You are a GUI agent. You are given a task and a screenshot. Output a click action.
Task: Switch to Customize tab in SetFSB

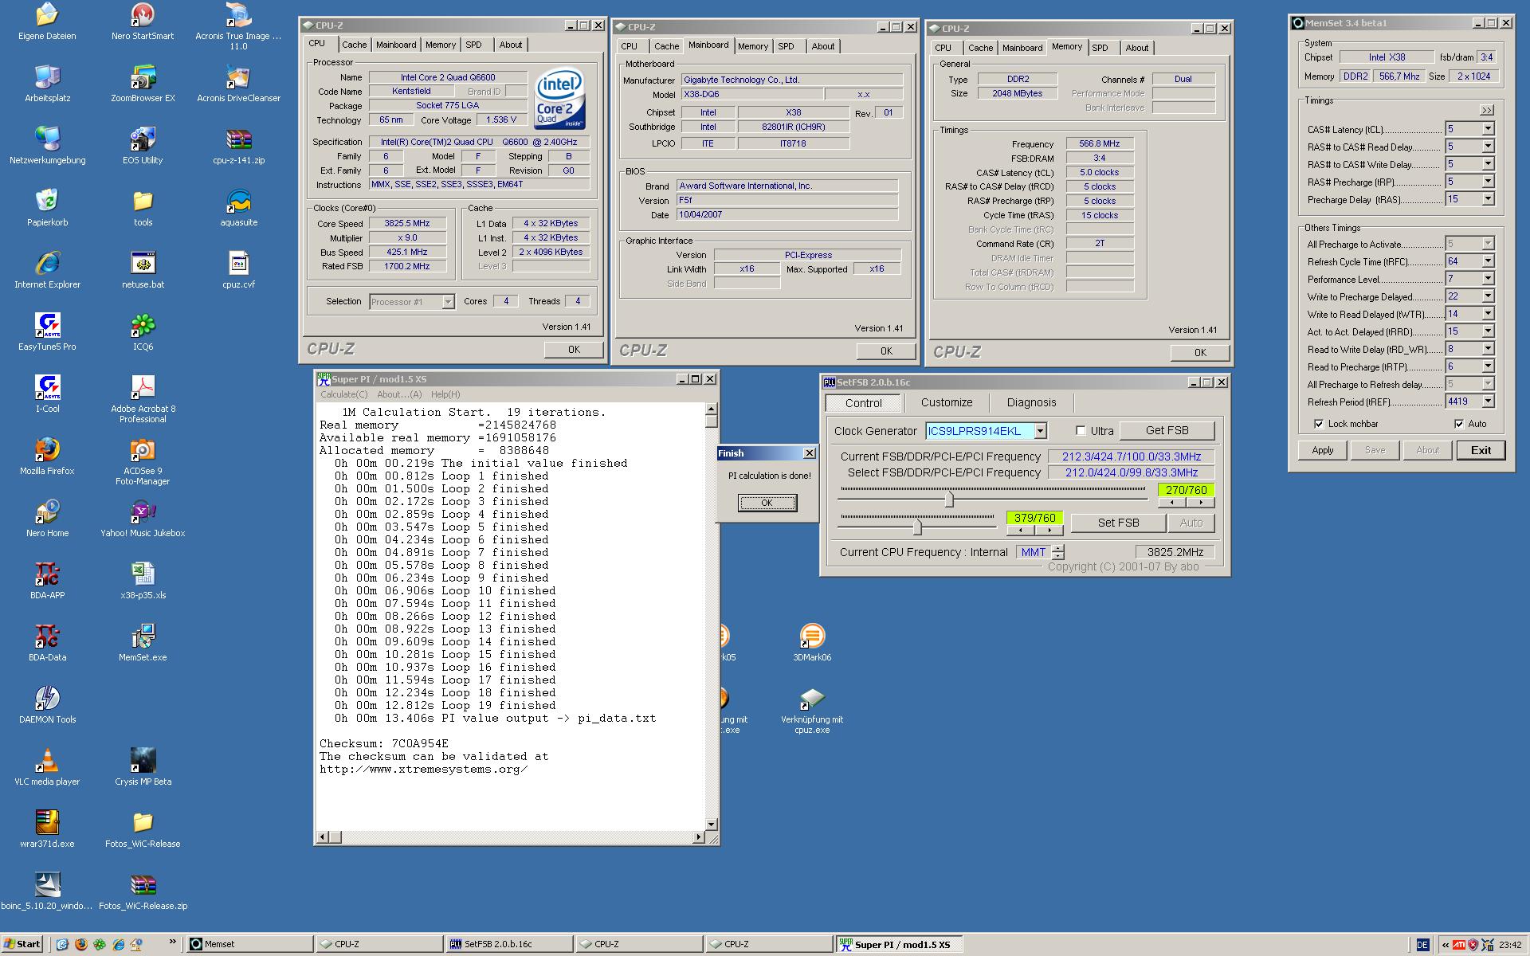click(x=947, y=403)
